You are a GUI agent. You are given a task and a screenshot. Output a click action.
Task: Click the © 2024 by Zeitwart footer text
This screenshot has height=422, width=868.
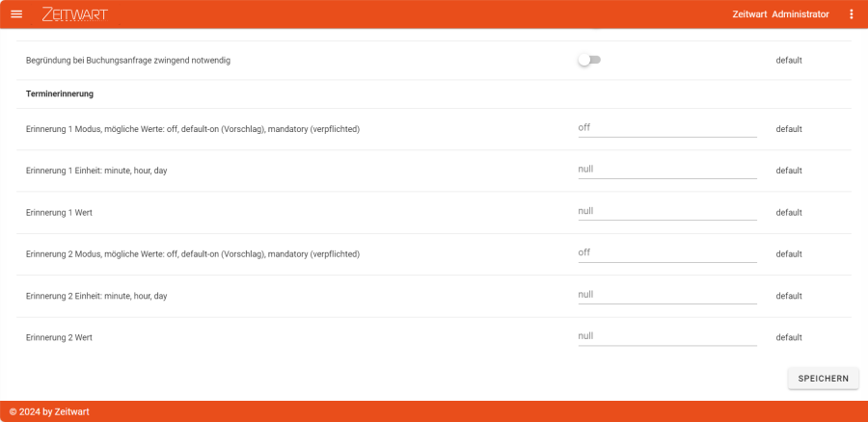tap(49, 411)
